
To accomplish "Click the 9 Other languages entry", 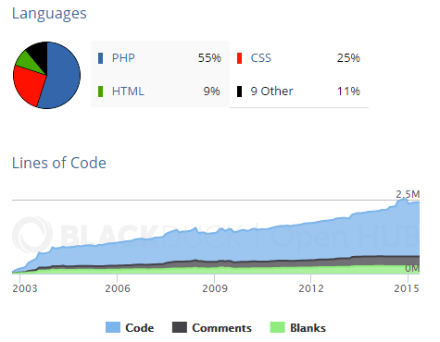I will 271,92.
